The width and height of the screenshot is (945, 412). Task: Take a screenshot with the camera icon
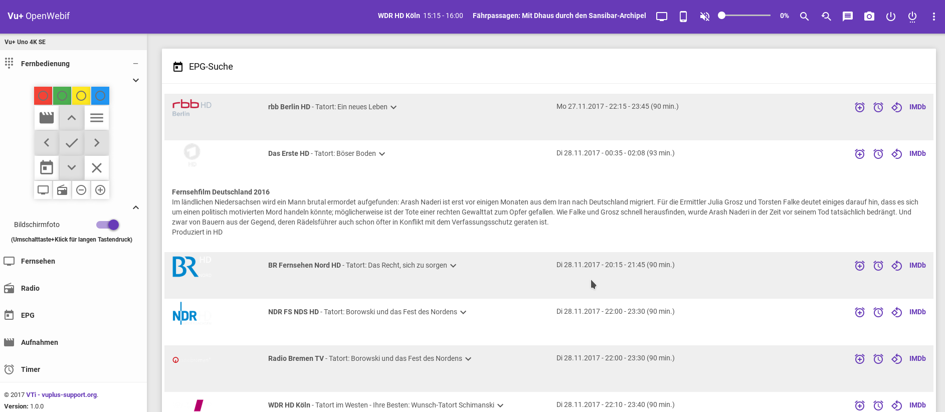click(x=869, y=17)
